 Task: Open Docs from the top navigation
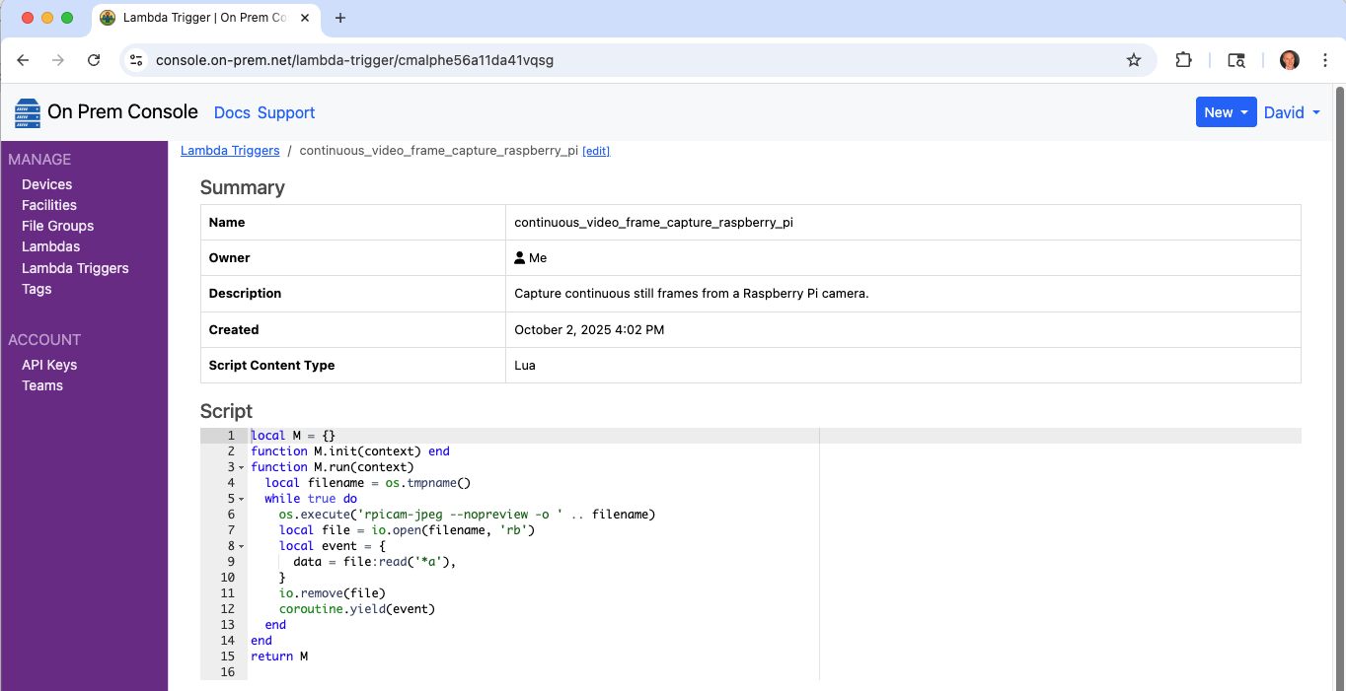click(x=232, y=112)
